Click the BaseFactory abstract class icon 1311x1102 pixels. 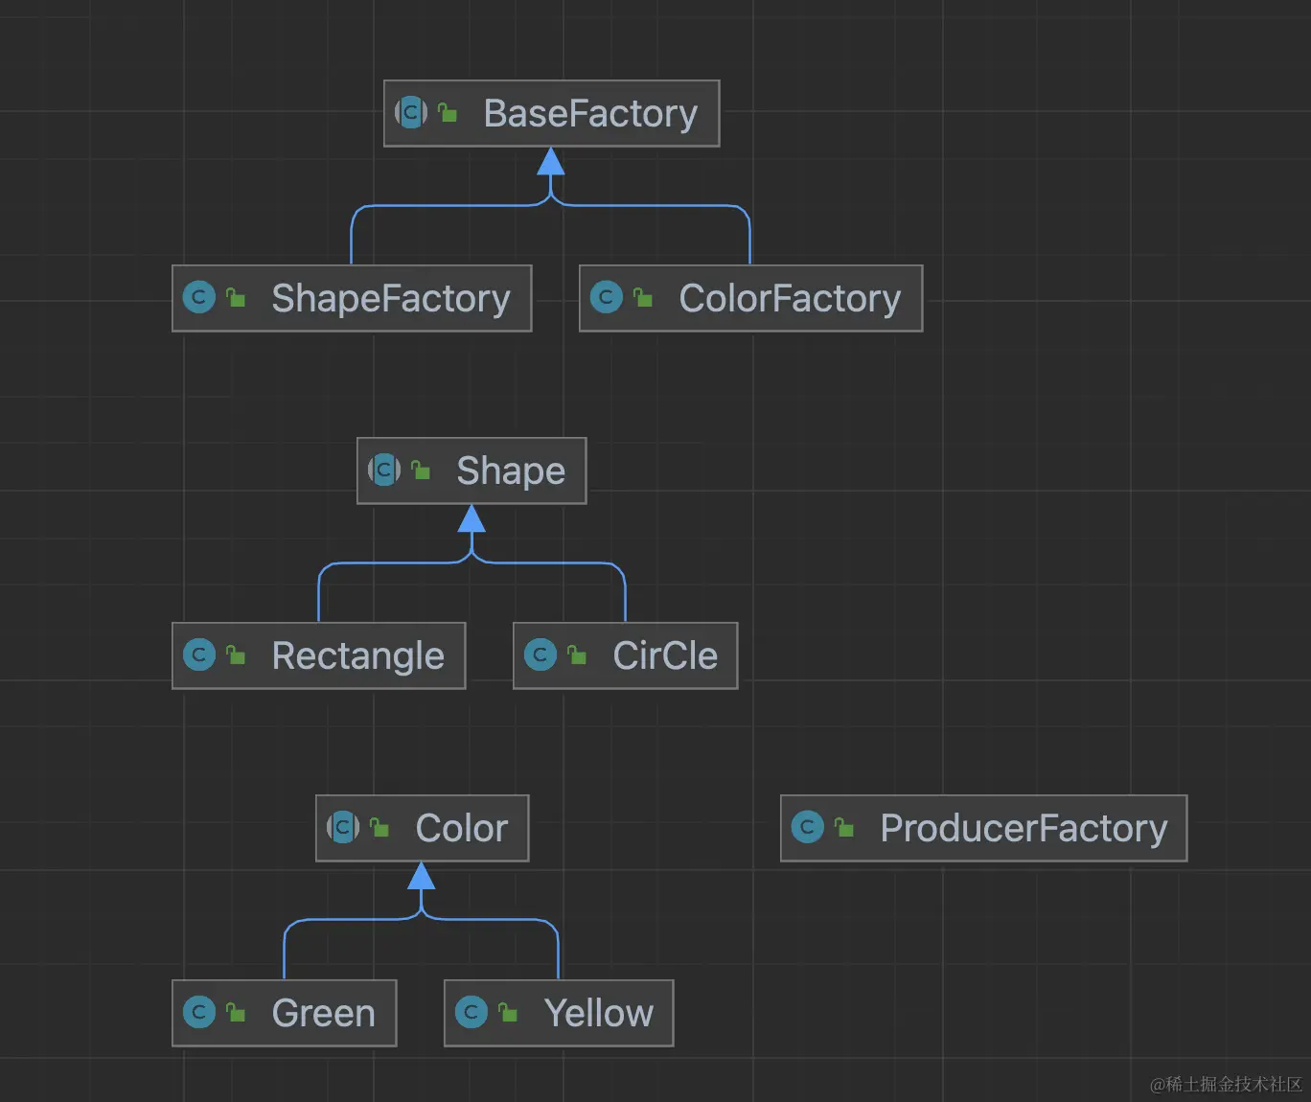pos(411,113)
